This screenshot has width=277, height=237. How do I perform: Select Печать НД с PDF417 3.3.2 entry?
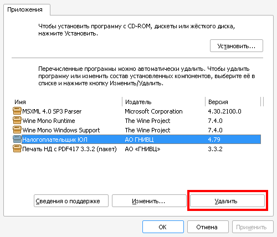tap(137, 149)
